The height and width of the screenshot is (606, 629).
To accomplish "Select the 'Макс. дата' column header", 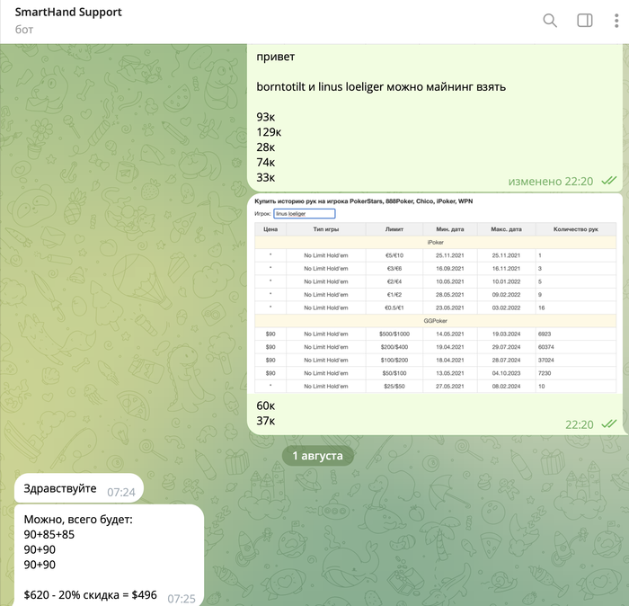I will (506, 229).
